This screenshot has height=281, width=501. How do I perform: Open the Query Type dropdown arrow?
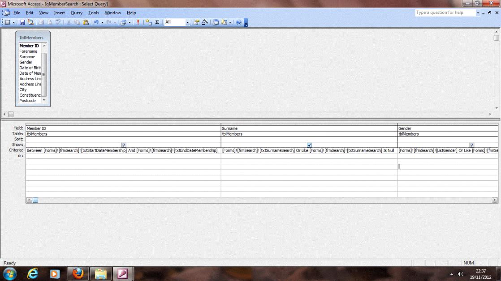[130, 22]
